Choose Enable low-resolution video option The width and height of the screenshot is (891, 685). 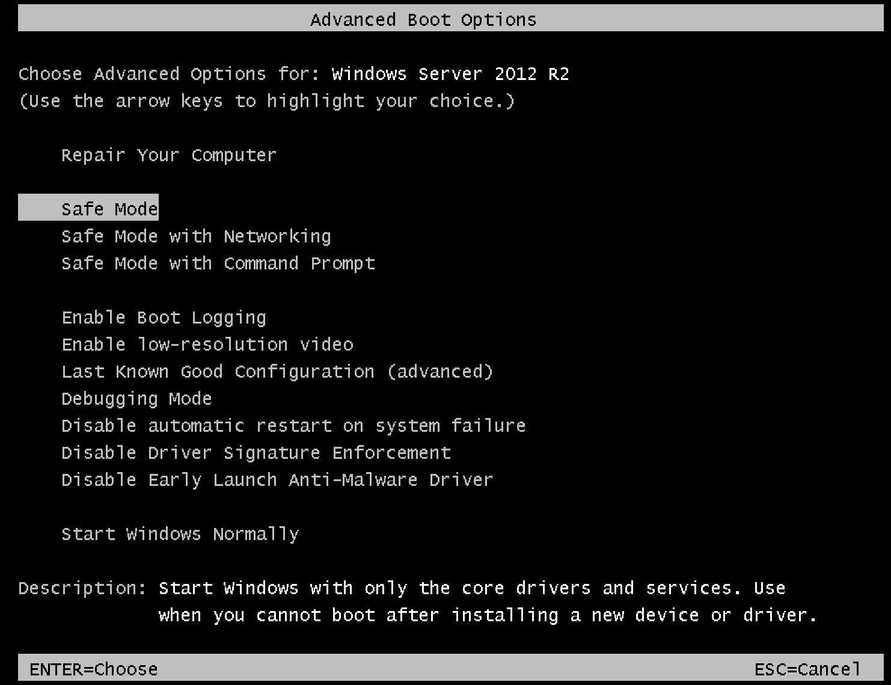[x=207, y=345]
